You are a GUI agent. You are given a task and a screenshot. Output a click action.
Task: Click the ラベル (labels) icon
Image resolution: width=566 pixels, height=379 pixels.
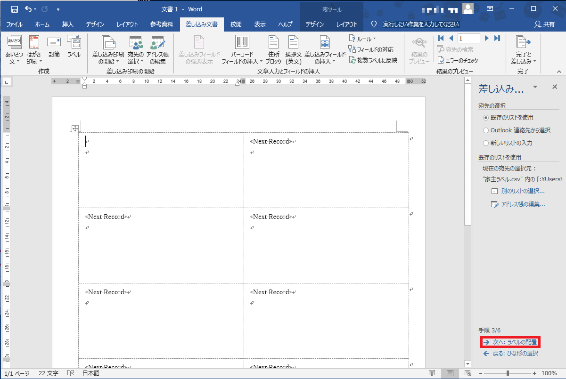tap(74, 48)
